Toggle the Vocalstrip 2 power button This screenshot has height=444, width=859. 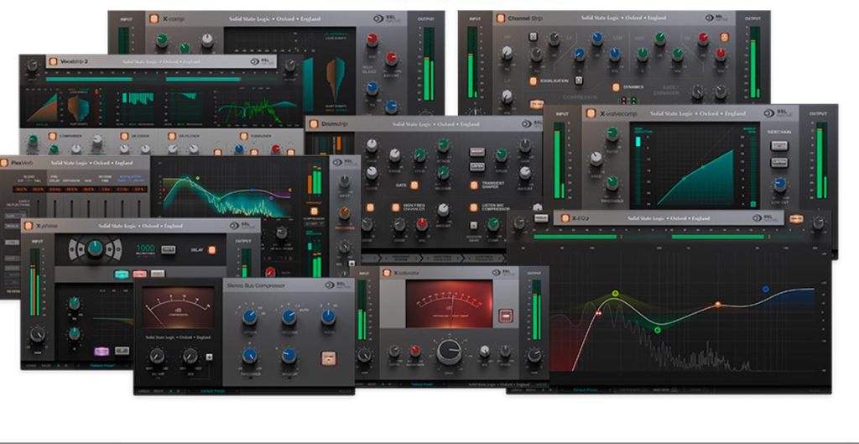(x=53, y=61)
